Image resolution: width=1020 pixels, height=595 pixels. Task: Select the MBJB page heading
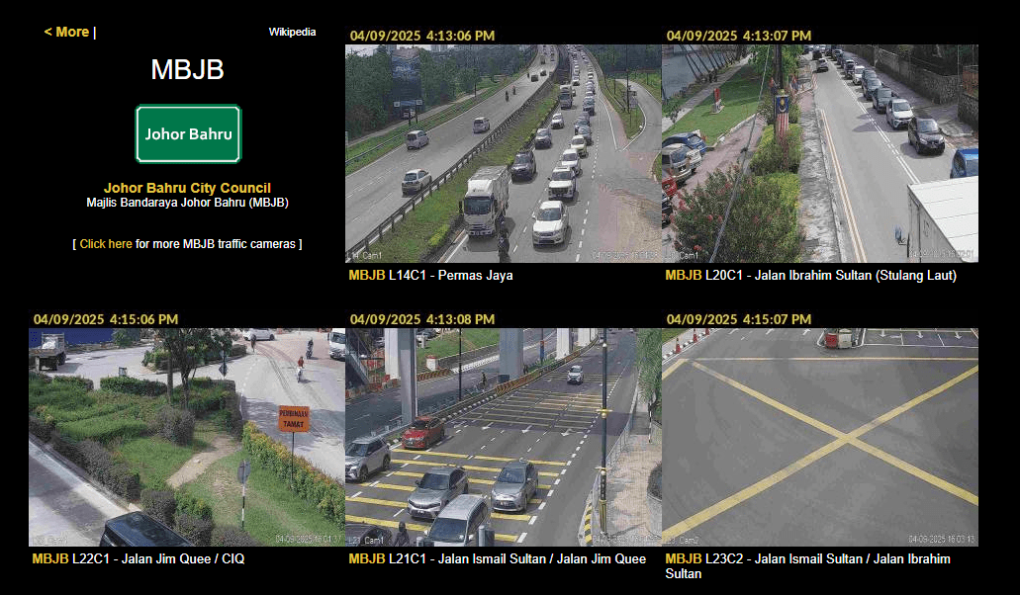(187, 70)
